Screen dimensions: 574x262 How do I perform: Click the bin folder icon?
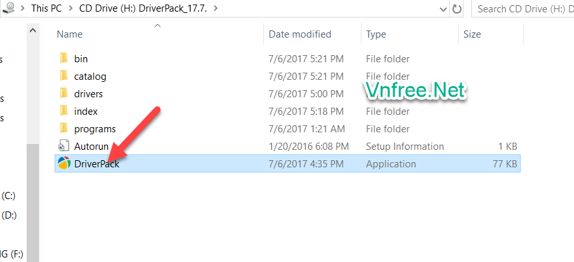click(63, 58)
